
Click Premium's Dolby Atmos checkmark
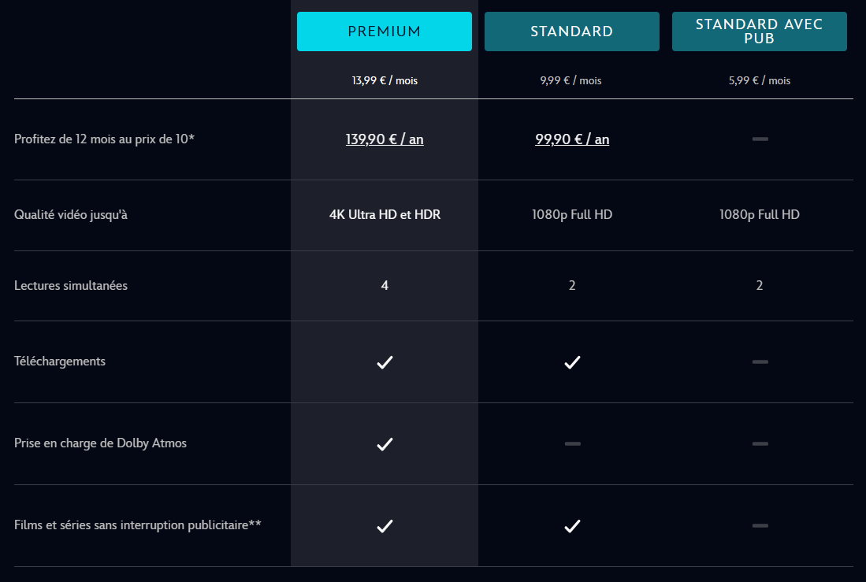coord(385,444)
